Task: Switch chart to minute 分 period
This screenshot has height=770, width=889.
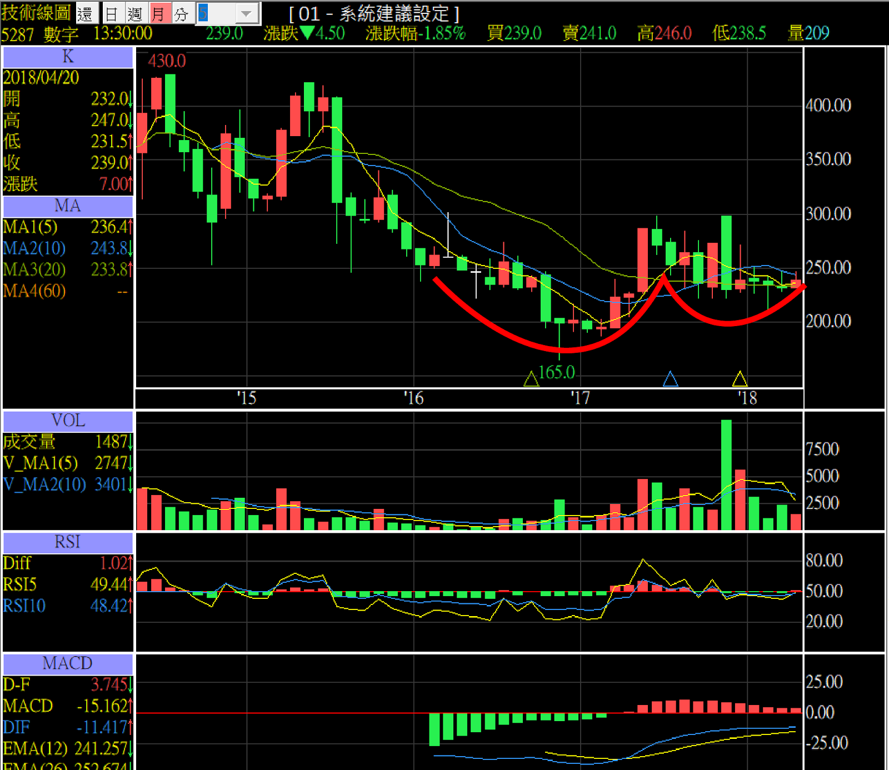Action: (183, 13)
